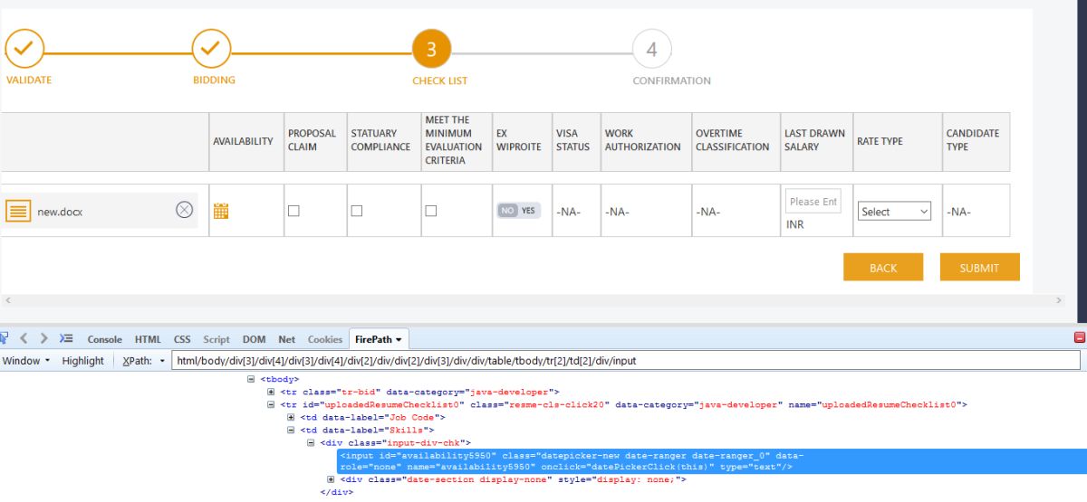Viewport: 1087px width, 502px height.
Task: Toggle Firebug command line icon
Action: coord(66,338)
